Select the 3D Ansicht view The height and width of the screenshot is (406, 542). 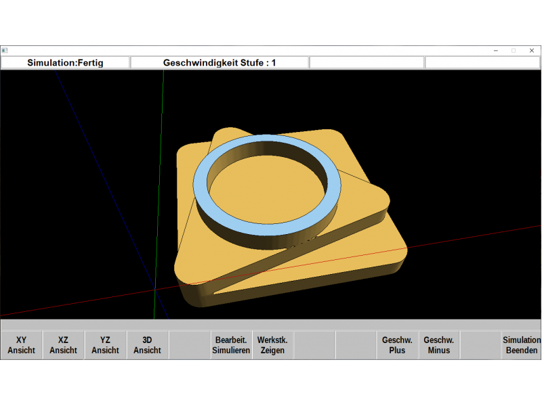pyautogui.click(x=147, y=344)
